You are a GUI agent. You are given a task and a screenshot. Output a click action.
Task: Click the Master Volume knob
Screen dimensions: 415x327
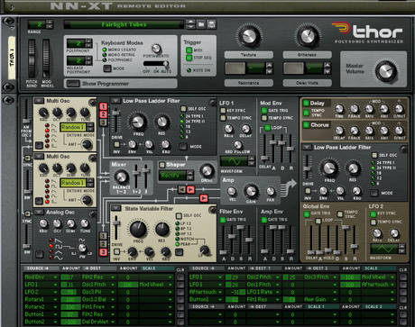coord(386,70)
